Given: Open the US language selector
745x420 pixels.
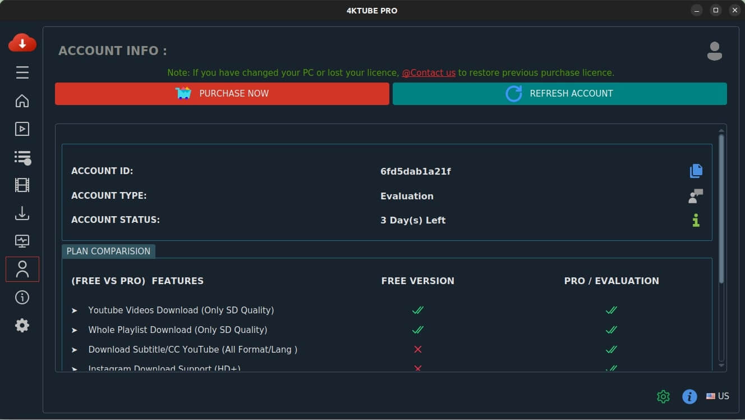Looking at the screenshot, I should (x=718, y=396).
